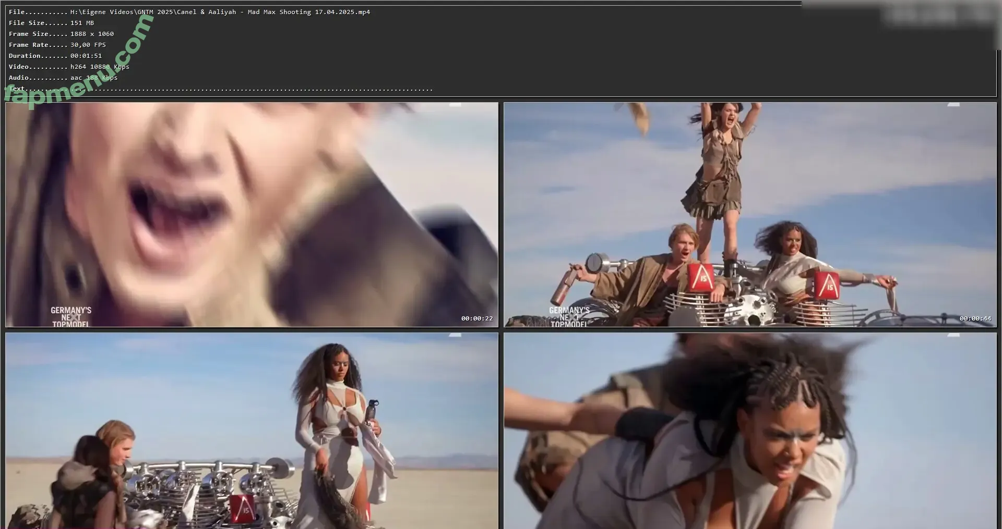Select the Frame Size value 1888 x 1060
Image resolution: width=1002 pixels, height=529 pixels.
click(92, 34)
